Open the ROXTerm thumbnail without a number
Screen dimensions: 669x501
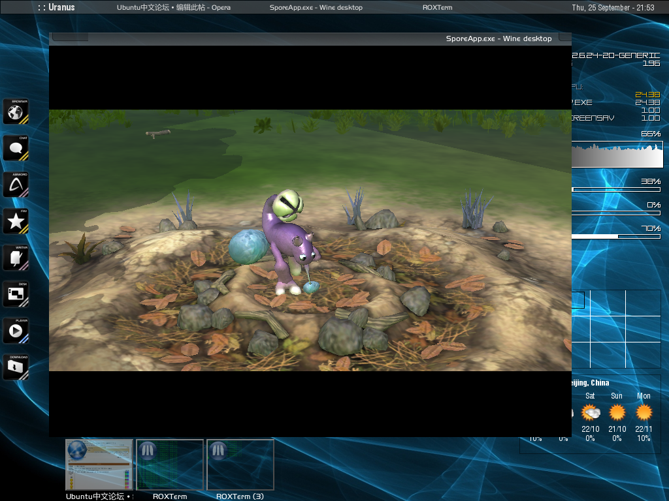point(170,464)
